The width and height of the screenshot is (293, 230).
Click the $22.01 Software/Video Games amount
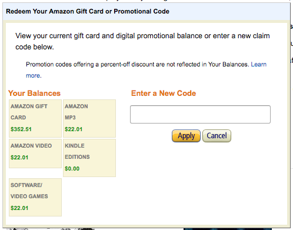pyautogui.click(x=19, y=208)
